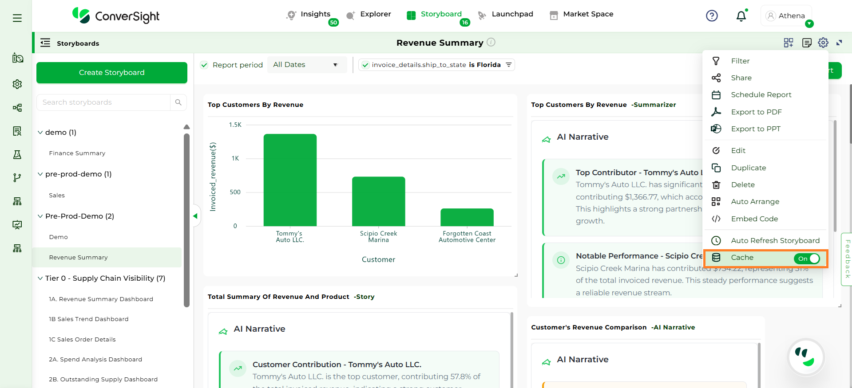The image size is (852, 388).
Task: Open the storyboard settings gear icon
Action: tap(823, 43)
